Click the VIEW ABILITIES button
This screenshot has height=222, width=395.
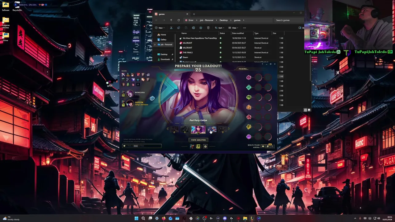pos(198,140)
